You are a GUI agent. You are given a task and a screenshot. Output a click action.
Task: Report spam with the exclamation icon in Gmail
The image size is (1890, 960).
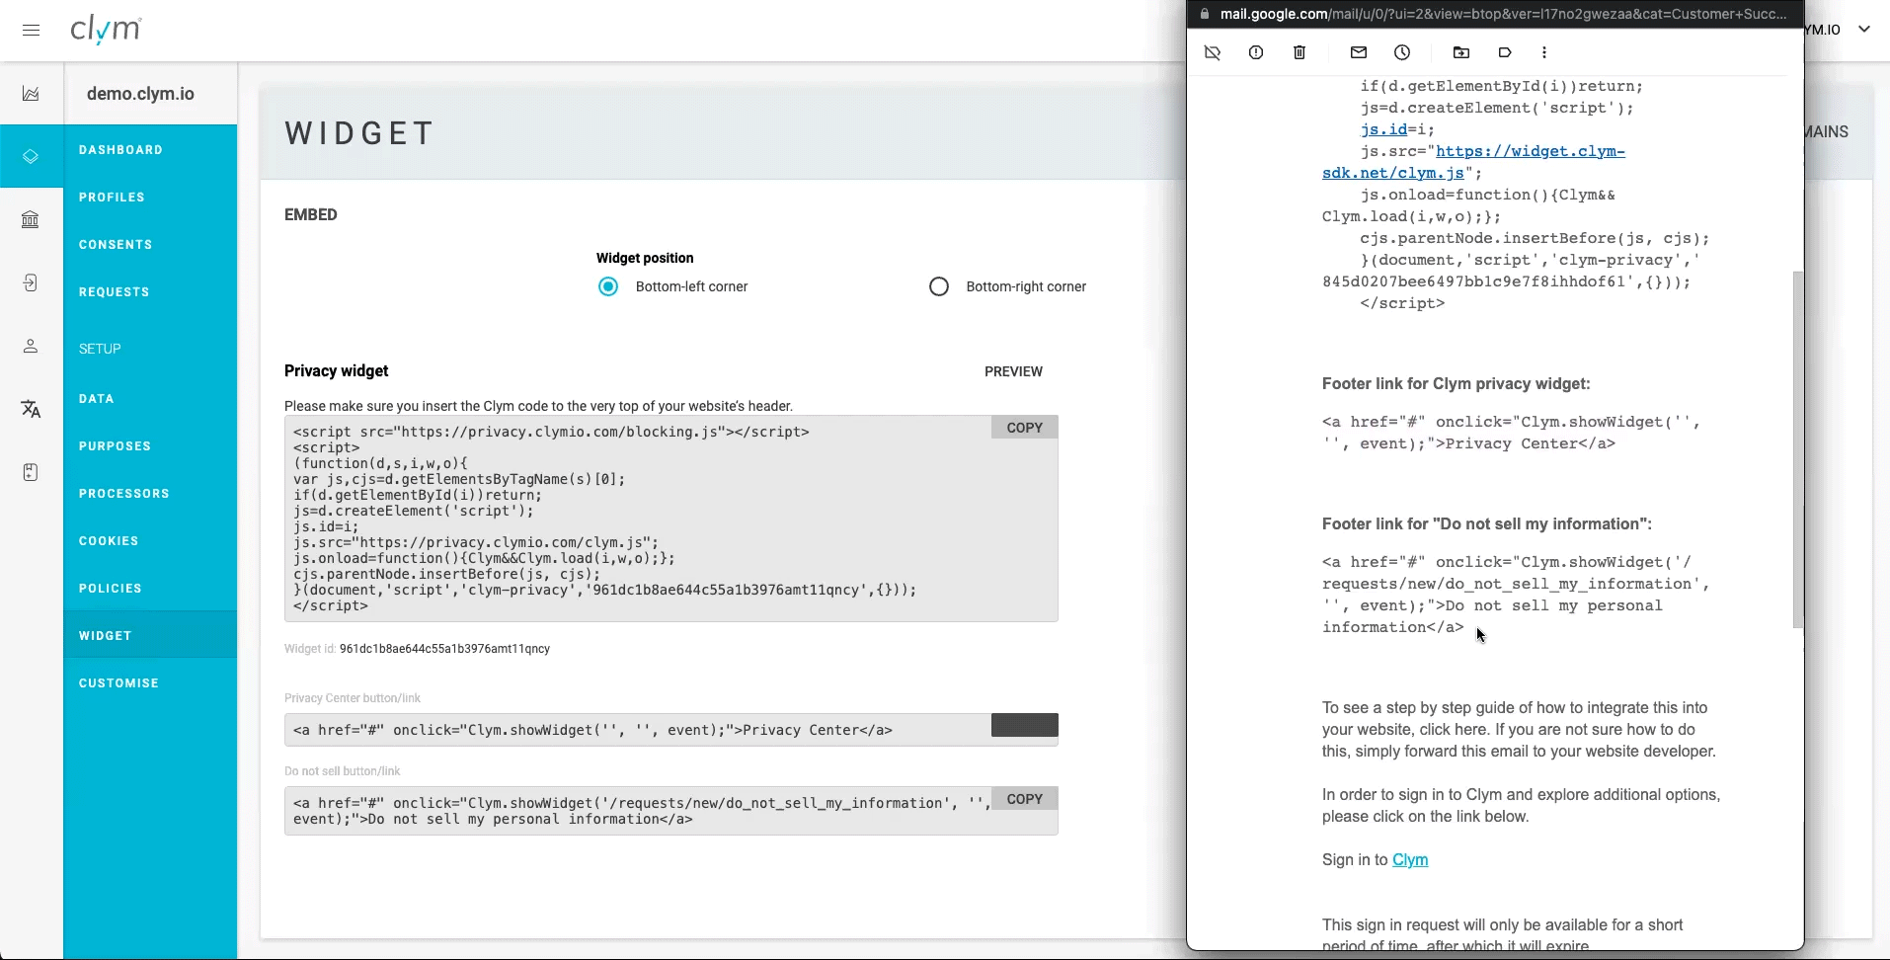1256,52
